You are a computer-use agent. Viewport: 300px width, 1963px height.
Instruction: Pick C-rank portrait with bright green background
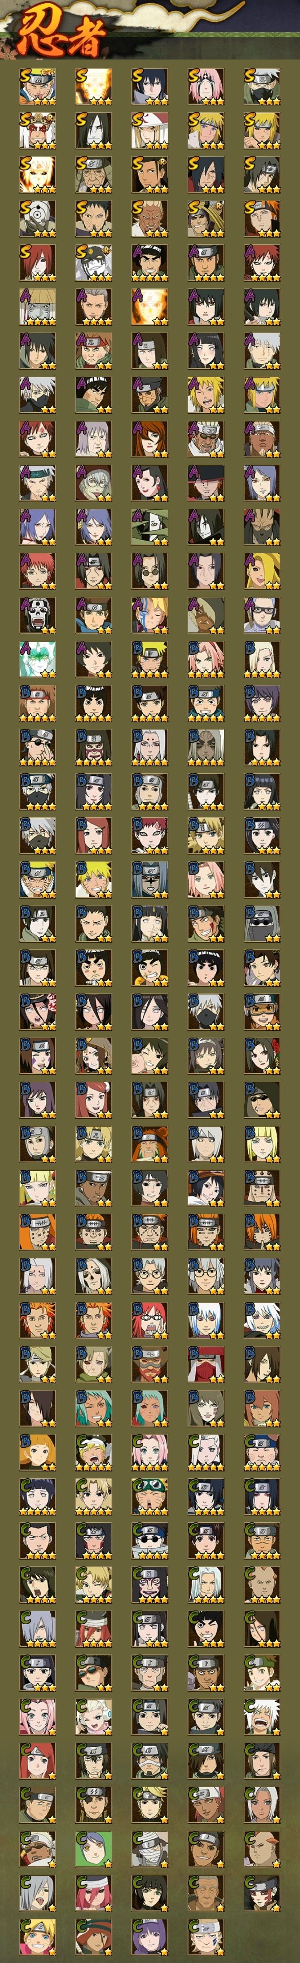[x=93, y=1849]
